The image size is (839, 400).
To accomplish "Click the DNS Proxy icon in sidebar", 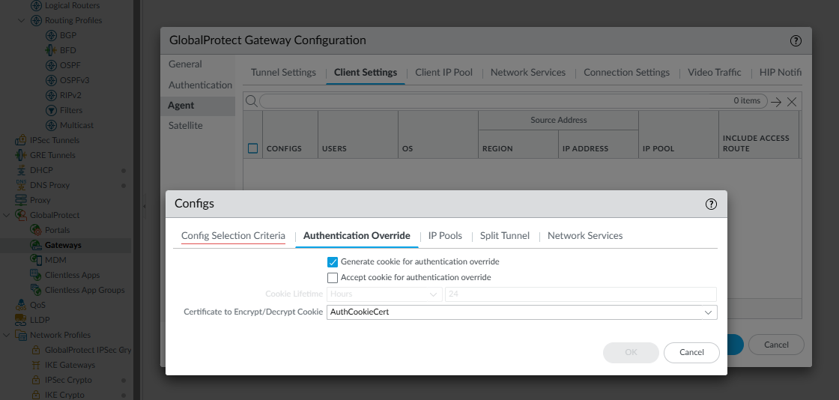I will point(21,185).
